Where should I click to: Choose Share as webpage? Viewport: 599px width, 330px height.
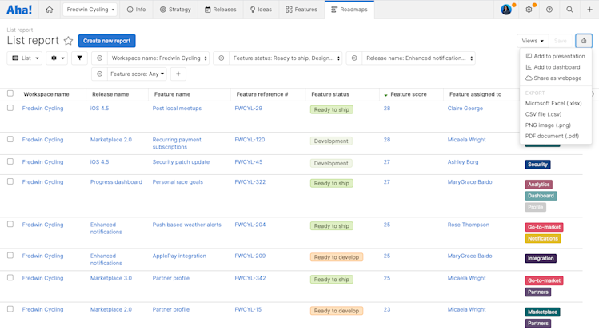(x=553, y=78)
